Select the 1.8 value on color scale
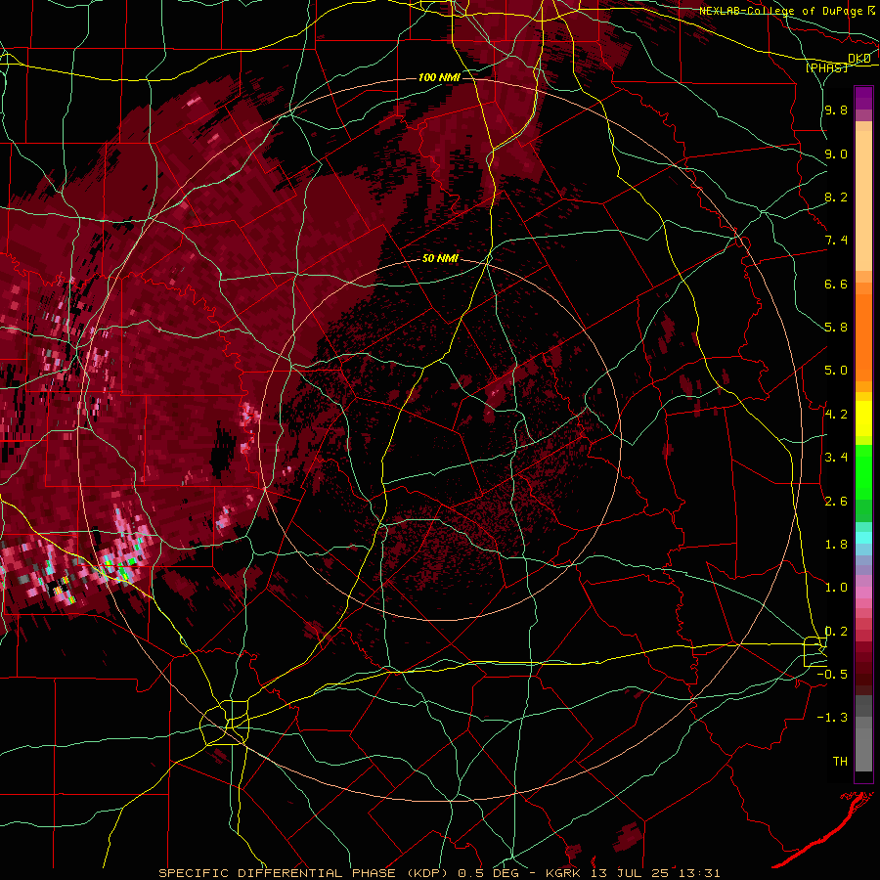This screenshot has width=880, height=880. tap(836, 545)
